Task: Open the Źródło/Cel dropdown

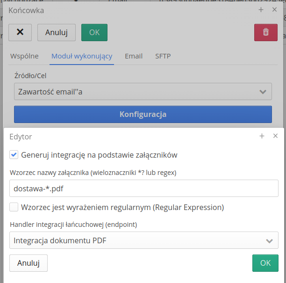Action: pos(143,92)
